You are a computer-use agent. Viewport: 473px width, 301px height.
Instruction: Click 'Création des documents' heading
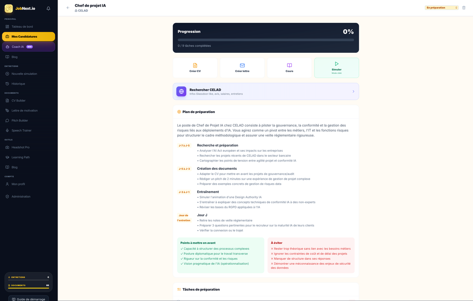point(217,169)
